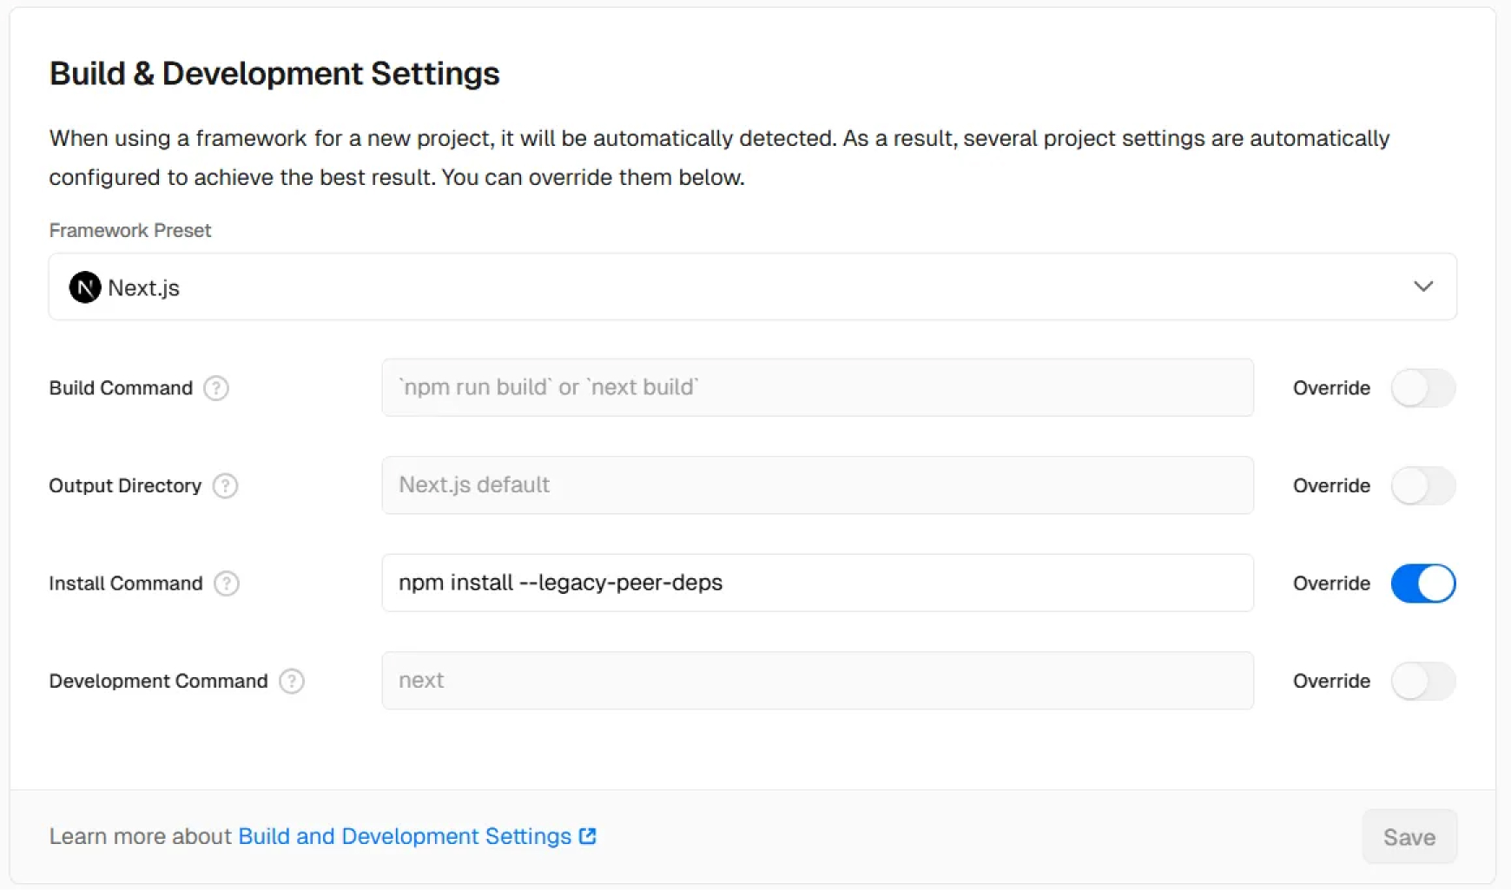1511x890 pixels.
Task: Click the Override label beside Install Command
Action: (1331, 583)
